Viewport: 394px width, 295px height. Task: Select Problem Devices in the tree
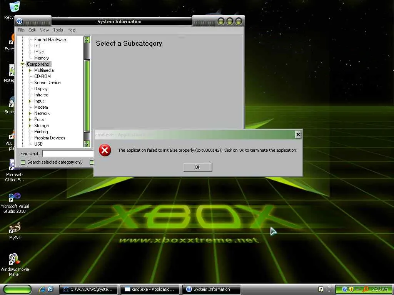[50, 138]
